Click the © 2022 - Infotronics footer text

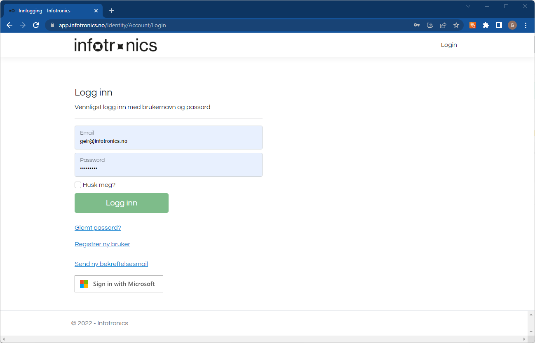pyautogui.click(x=100, y=323)
